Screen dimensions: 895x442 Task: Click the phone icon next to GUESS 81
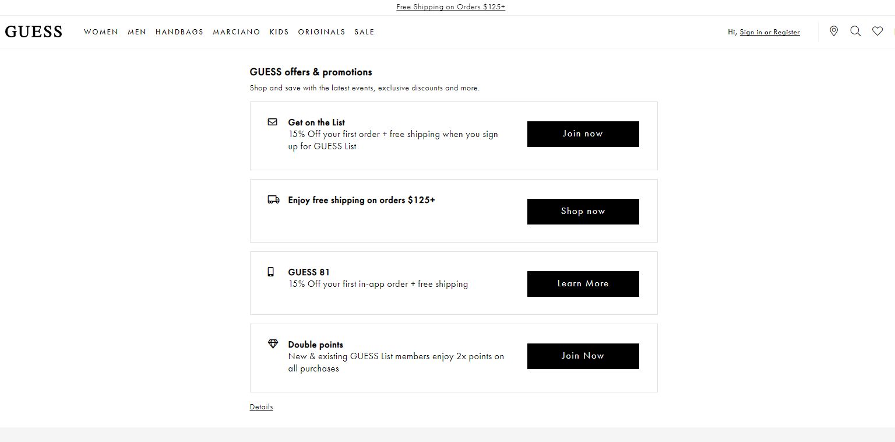pyautogui.click(x=270, y=272)
